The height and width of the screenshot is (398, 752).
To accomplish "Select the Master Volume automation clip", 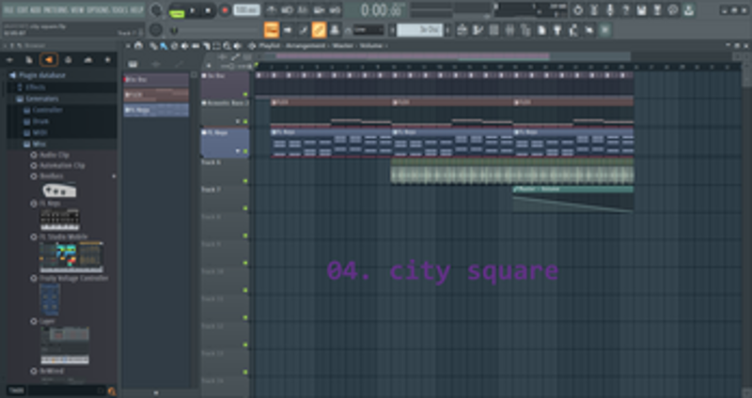I will click(x=573, y=199).
